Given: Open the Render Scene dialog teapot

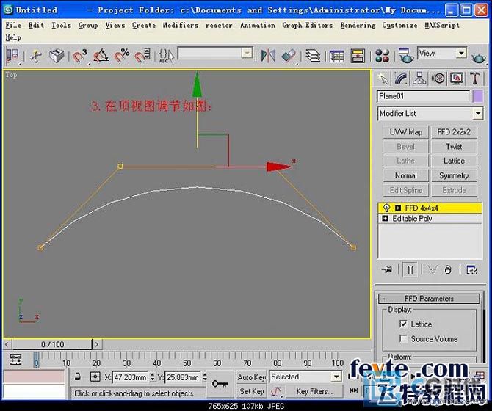Looking at the screenshot, I should [405, 56].
